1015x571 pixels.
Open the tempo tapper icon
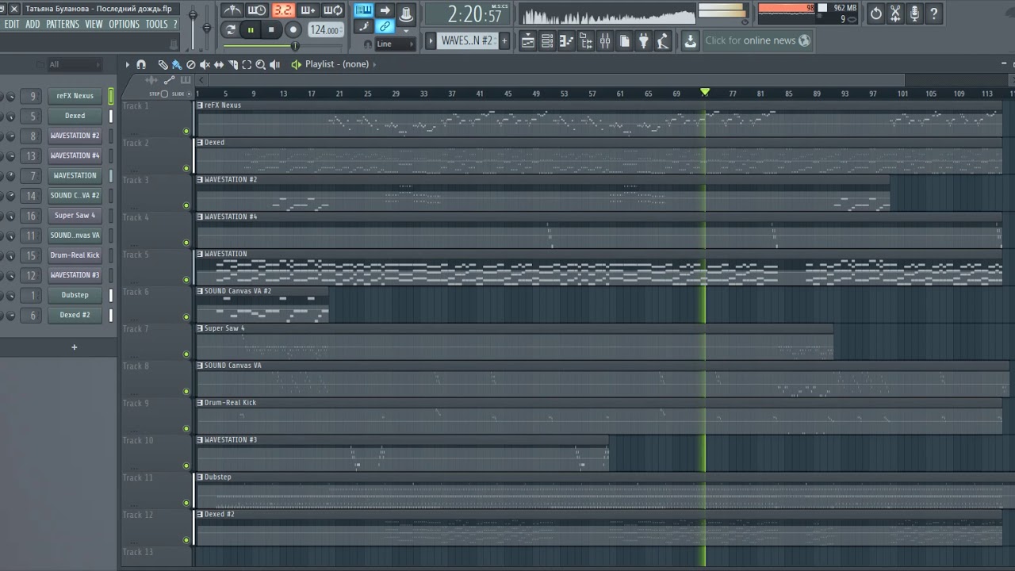[663, 41]
